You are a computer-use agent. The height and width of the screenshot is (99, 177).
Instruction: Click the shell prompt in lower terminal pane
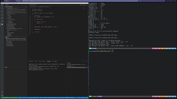101,51
